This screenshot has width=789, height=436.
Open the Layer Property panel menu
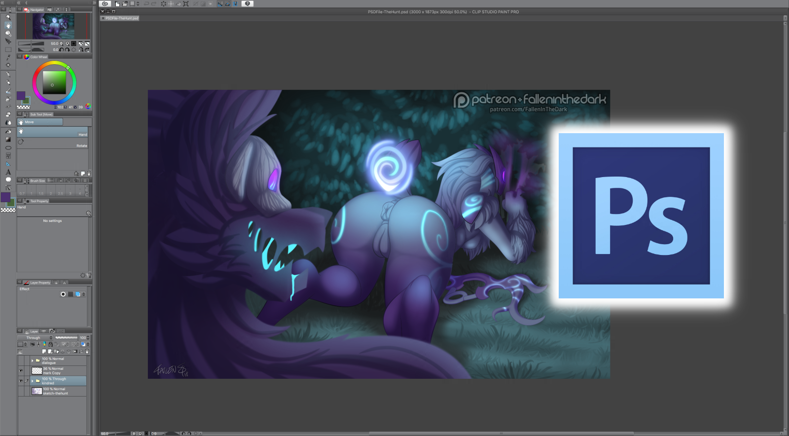20,283
